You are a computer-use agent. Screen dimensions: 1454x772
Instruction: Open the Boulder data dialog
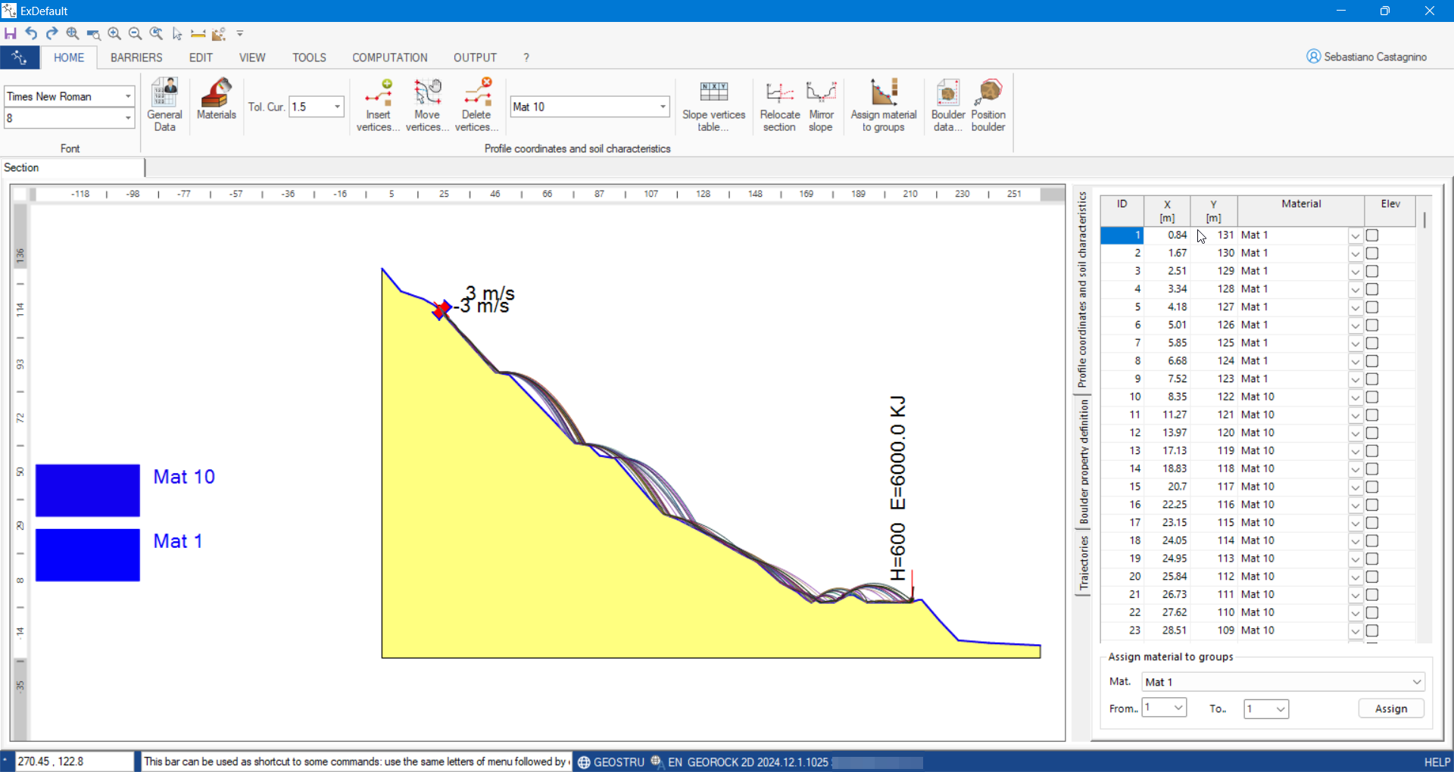pyautogui.click(x=947, y=104)
